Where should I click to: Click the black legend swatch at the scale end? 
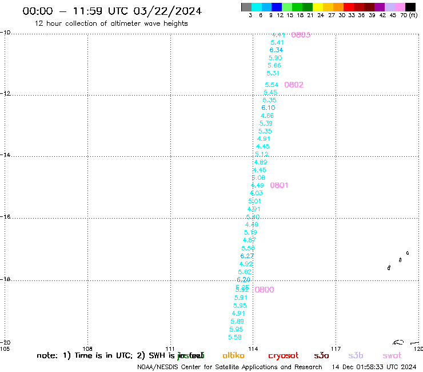pyautogui.click(x=410, y=7)
